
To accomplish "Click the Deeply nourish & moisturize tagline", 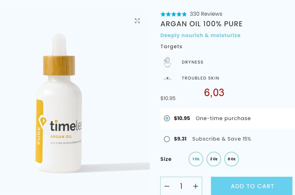I will point(200,35).
